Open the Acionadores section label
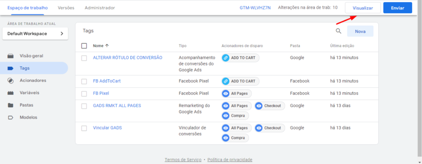 pos(33,80)
